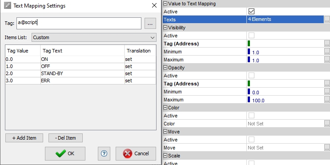Click ellipsis next to Move Not Set

(x=327, y=148)
